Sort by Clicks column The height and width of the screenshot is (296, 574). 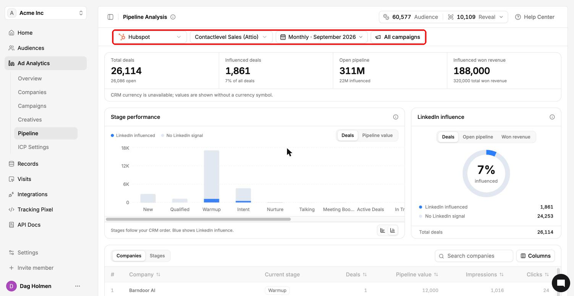pyautogui.click(x=538, y=274)
